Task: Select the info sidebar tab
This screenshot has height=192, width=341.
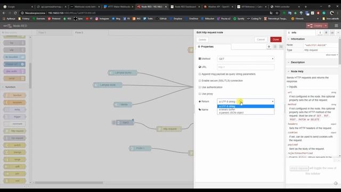Action: [301, 33]
